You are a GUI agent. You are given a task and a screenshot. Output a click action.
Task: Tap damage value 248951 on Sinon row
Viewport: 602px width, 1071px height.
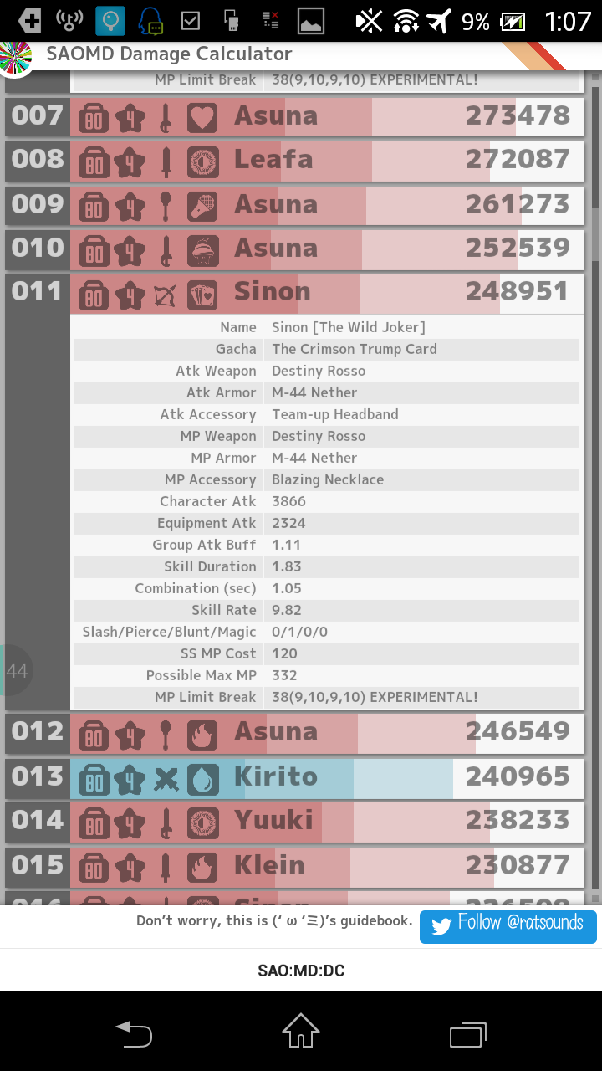point(518,292)
